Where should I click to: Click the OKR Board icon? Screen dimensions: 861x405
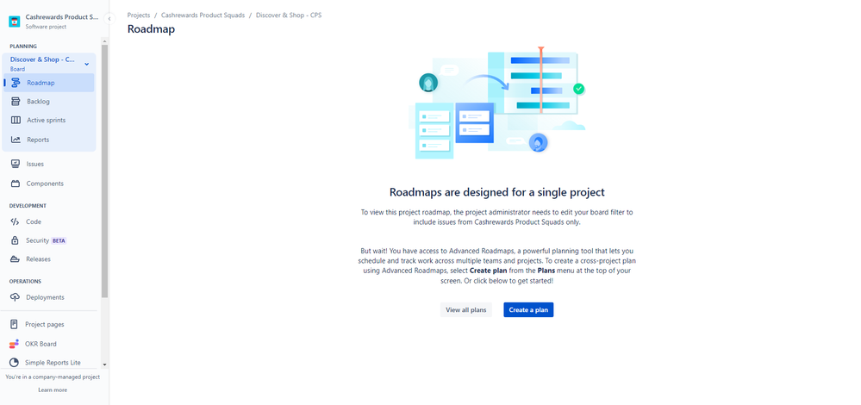15,344
